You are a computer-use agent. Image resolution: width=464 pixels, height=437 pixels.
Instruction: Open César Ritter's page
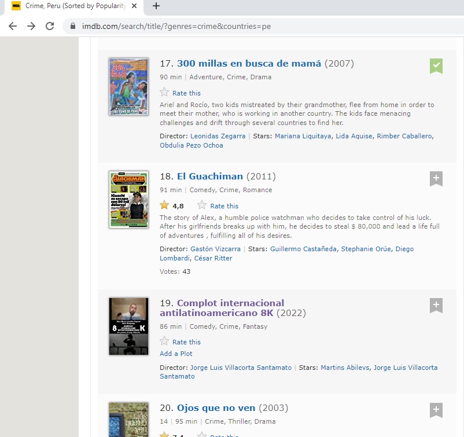pos(213,258)
